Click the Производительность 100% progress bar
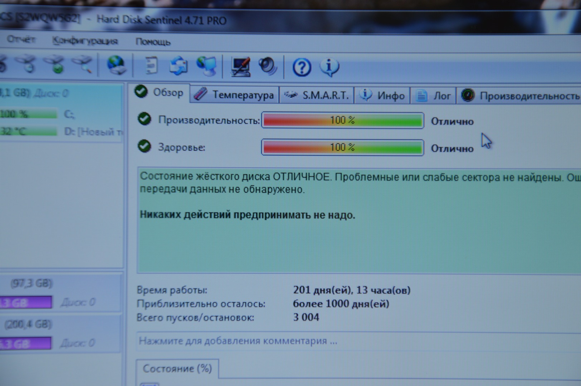The image size is (581, 386). click(x=342, y=120)
